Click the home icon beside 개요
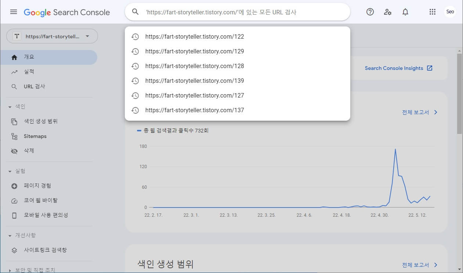 click(14, 57)
